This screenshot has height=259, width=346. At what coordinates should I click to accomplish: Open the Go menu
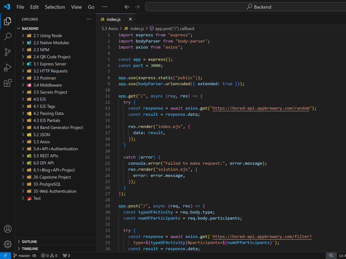point(91,7)
